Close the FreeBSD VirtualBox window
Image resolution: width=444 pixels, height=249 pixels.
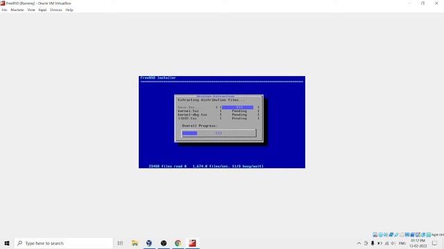(436, 3)
